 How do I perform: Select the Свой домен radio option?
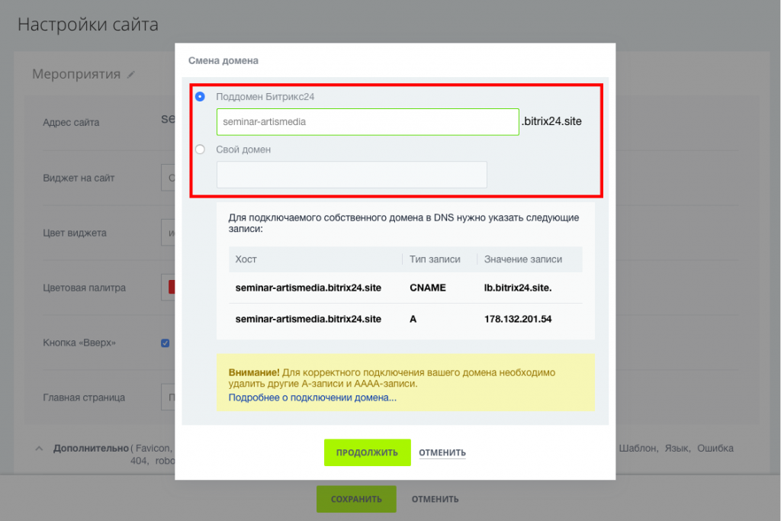[x=200, y=150]
